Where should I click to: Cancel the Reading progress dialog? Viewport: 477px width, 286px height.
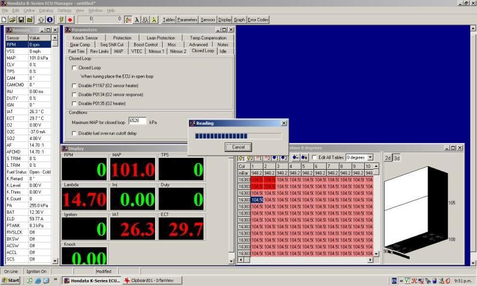click(x=238, y=147)
